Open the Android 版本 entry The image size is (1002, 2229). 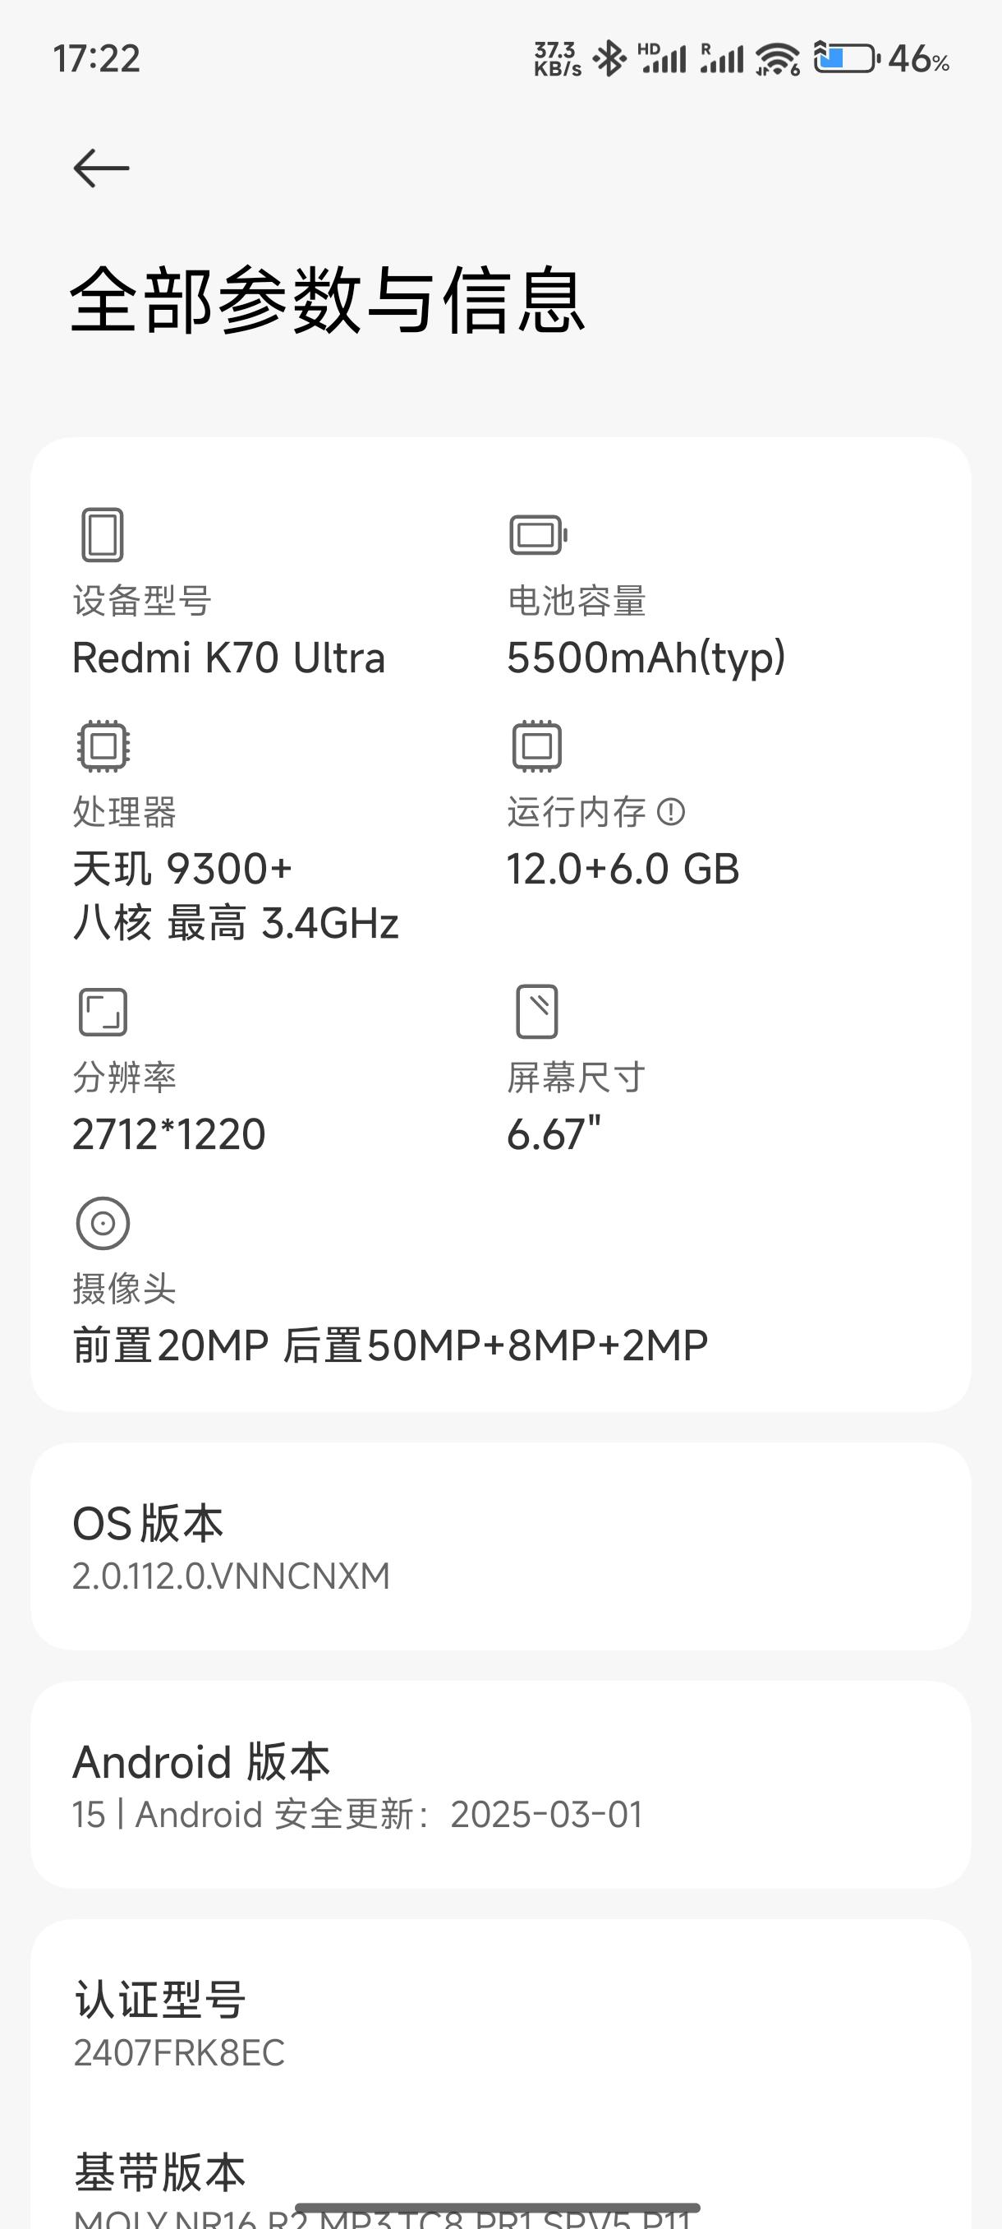tap(500, 1786)
